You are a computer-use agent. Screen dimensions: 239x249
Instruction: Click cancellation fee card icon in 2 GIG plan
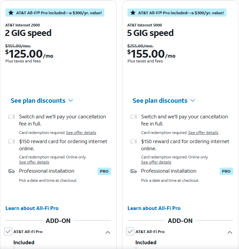click(12, 117)
